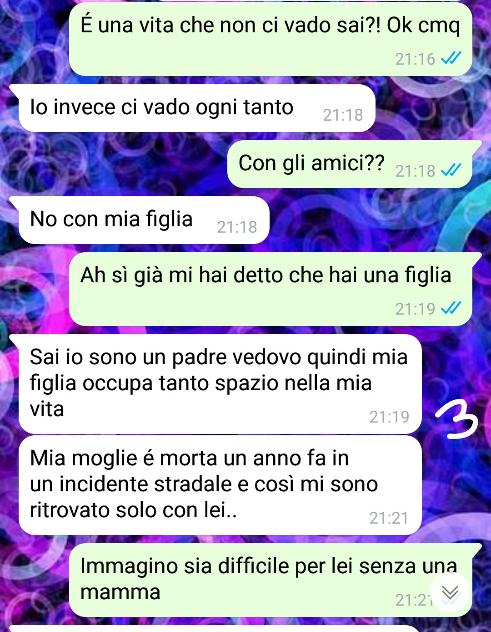Select message 'Immagino sia difficile per lei'

click(271, 580)
